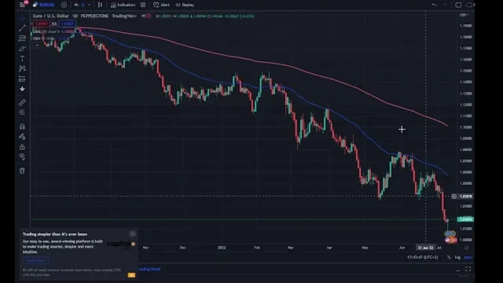Add a symbol to compare
Viewport: 503px width, 283px height.
tap(64, 5)
